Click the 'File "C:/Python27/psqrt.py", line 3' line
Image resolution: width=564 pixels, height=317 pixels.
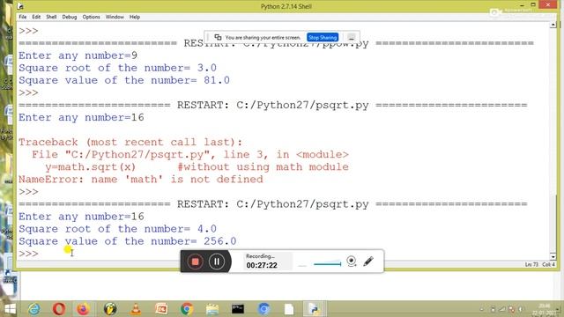[190, 155]
